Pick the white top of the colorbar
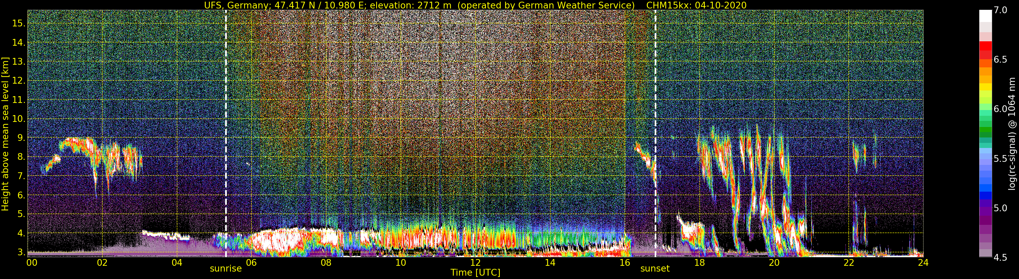This screenshot has width=1019, height=279. [985, 16]
